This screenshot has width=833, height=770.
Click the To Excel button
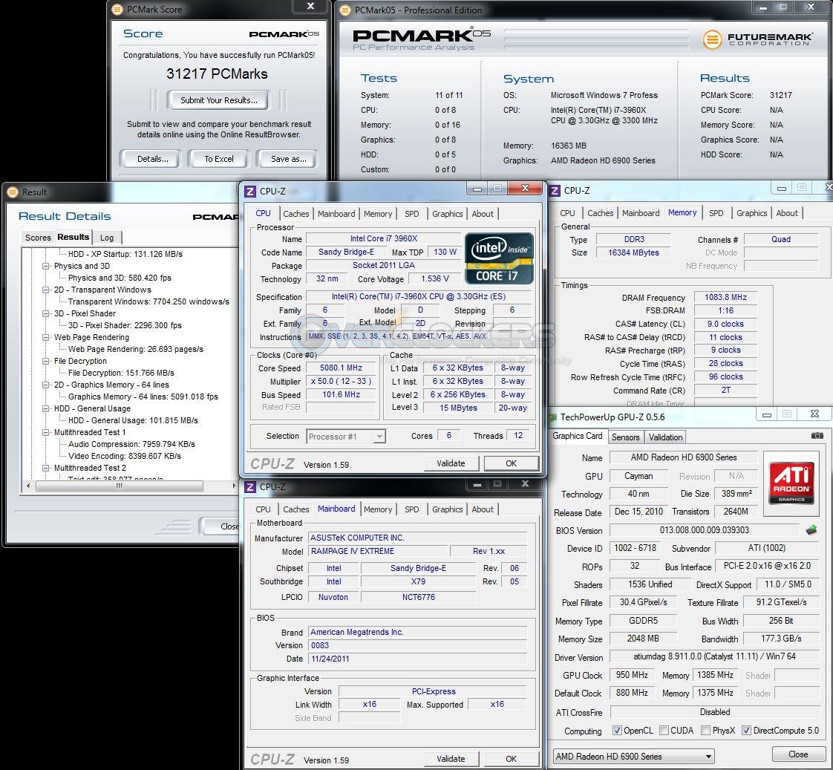219,158
